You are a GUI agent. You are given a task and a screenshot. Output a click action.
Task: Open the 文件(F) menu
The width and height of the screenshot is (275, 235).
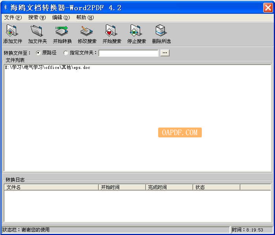tap(13, 18)
